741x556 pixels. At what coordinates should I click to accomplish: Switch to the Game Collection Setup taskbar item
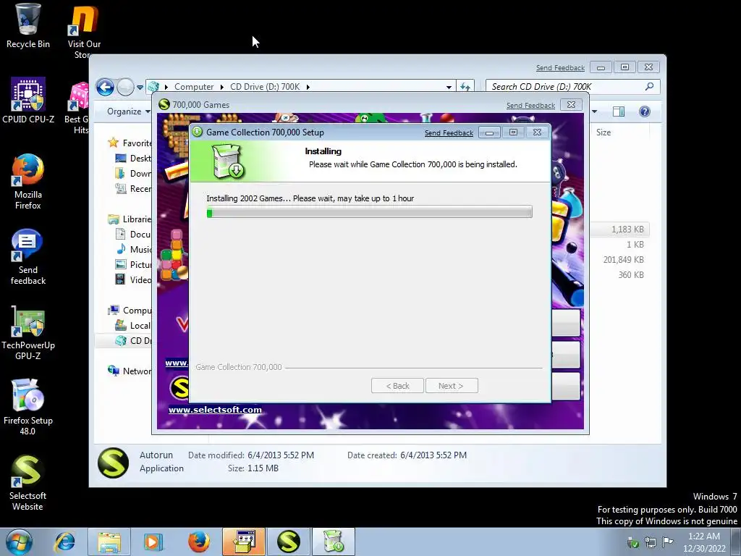pos(334,542)
